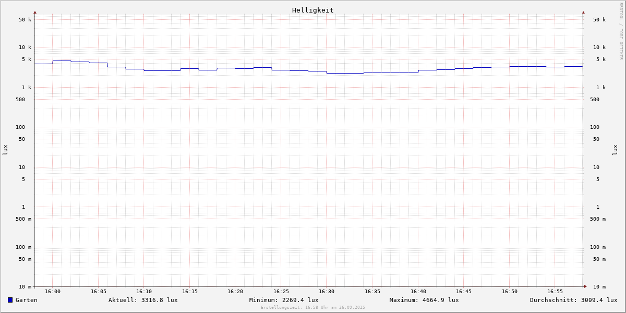Image resolution: width=626 pixels, height=313 pixels.
Task: Click the Helligkeit chart title
Action: [312, 10]
